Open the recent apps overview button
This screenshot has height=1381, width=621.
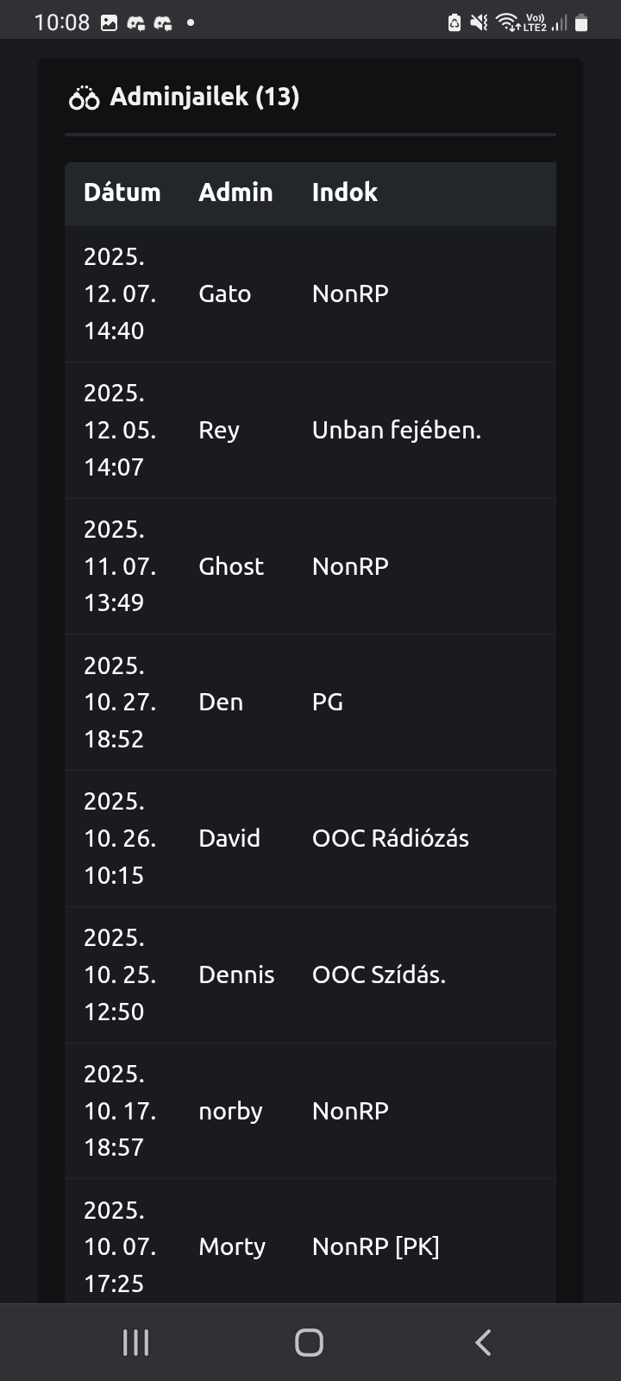tap(136, 1342)
